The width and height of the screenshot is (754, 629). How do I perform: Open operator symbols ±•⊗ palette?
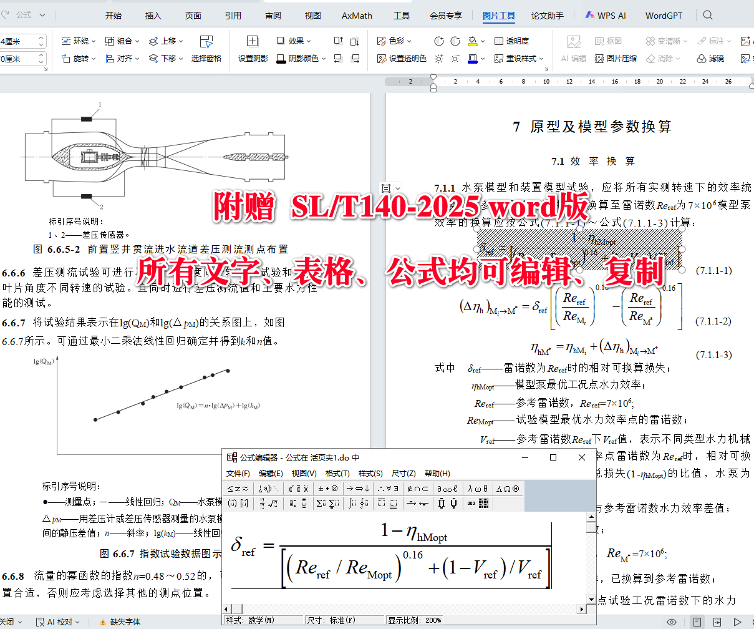pos(327,488)
